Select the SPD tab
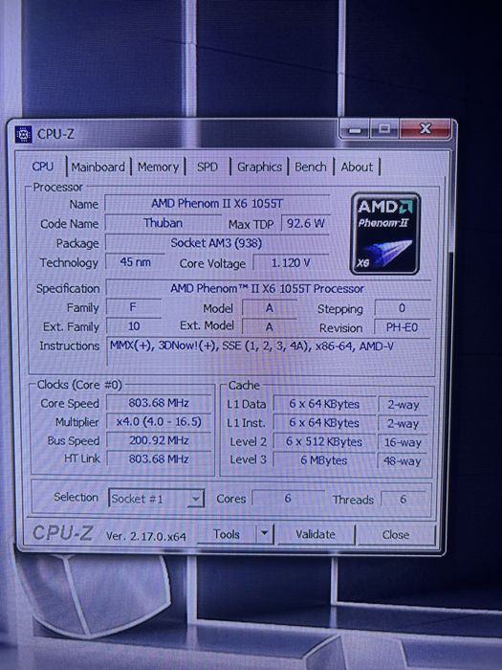The width and height of the screenshot is (502, 670). point(207,167)
